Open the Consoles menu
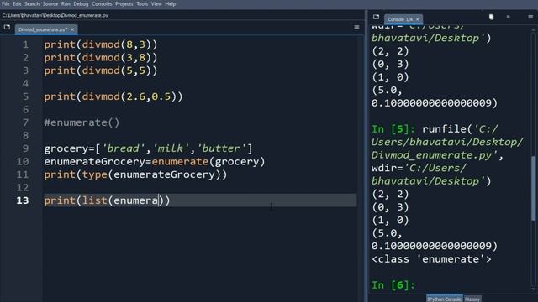This screenshot has height=302, width=538. coord(102,3)
